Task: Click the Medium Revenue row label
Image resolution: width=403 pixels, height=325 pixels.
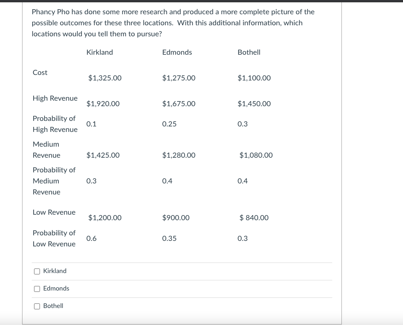Action: (x=46, y=149)
